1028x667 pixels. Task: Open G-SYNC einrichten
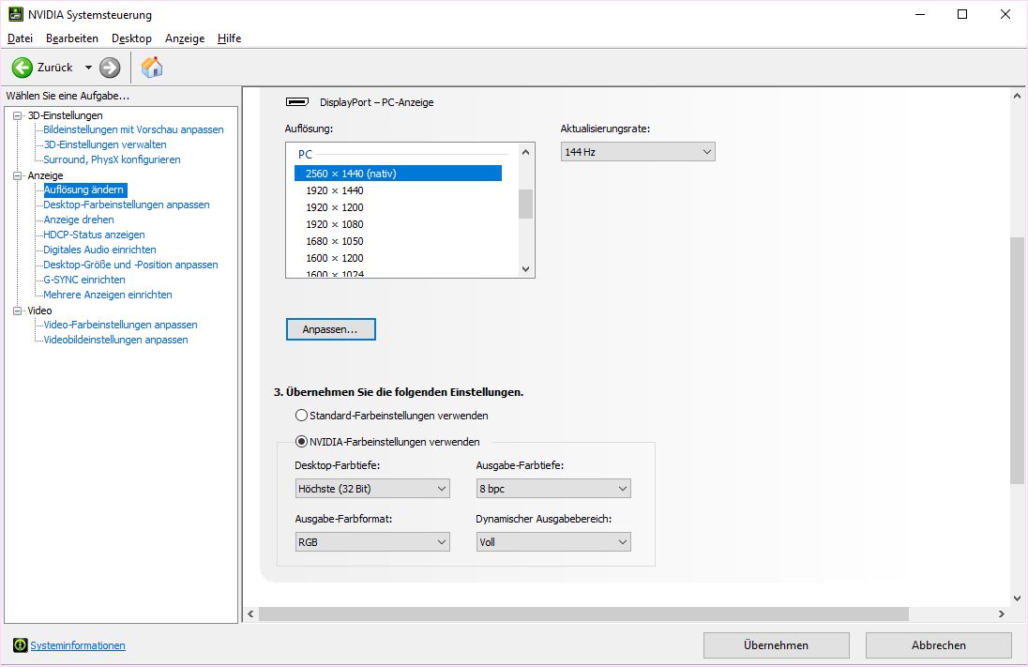pos(83,280)
